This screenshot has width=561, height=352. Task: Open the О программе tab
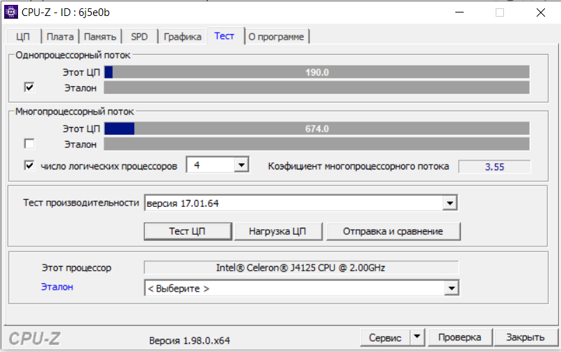click(x=276, y=37)
